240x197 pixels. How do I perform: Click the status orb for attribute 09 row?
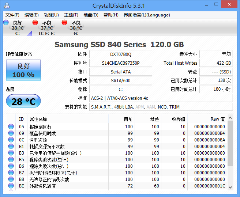click(x=11, y=133)
